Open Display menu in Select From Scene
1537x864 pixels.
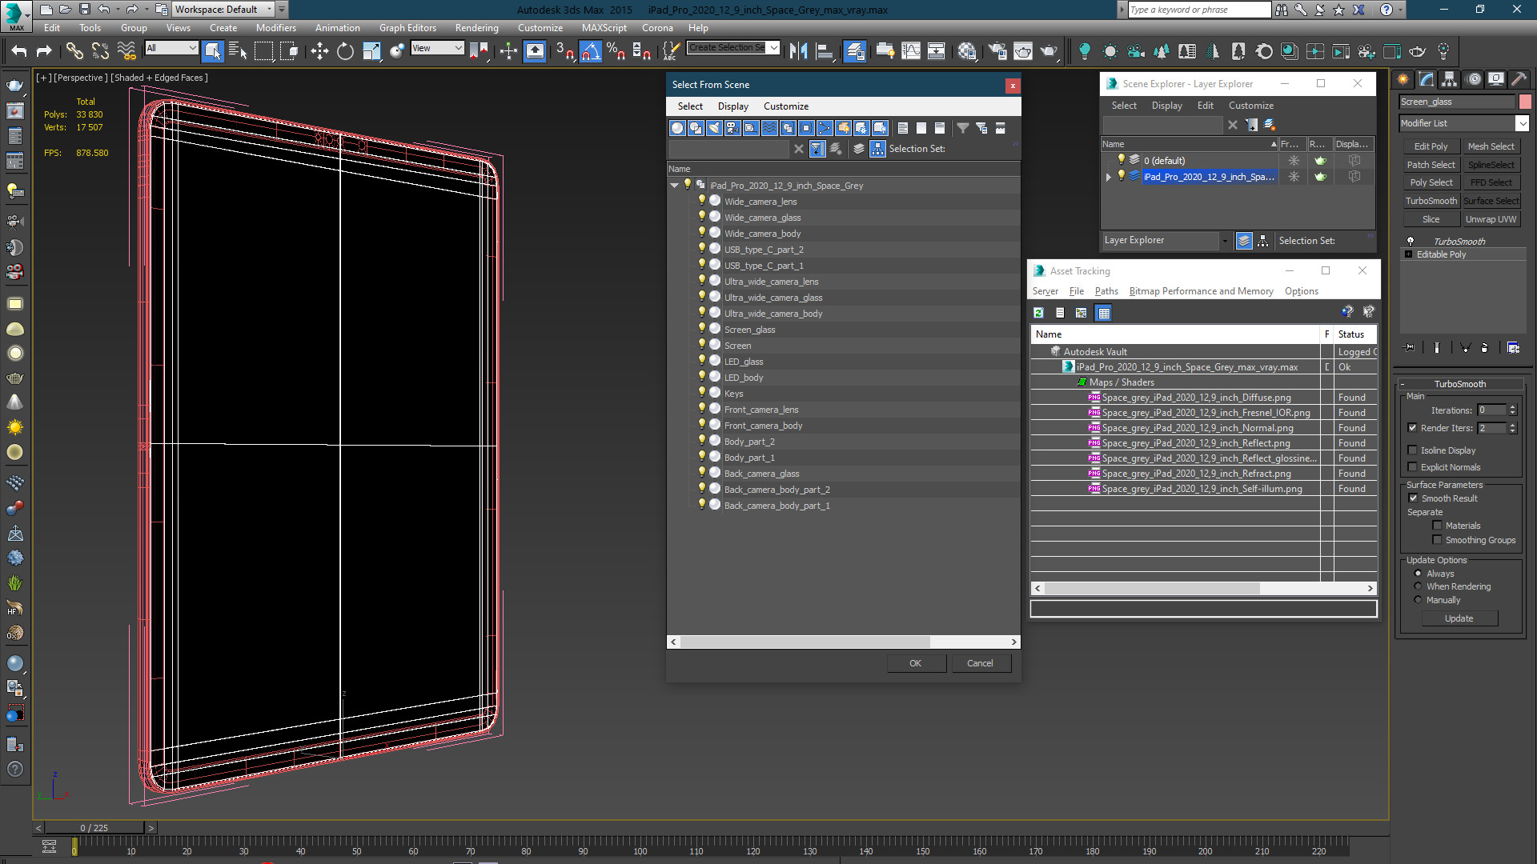coord(732,106)
